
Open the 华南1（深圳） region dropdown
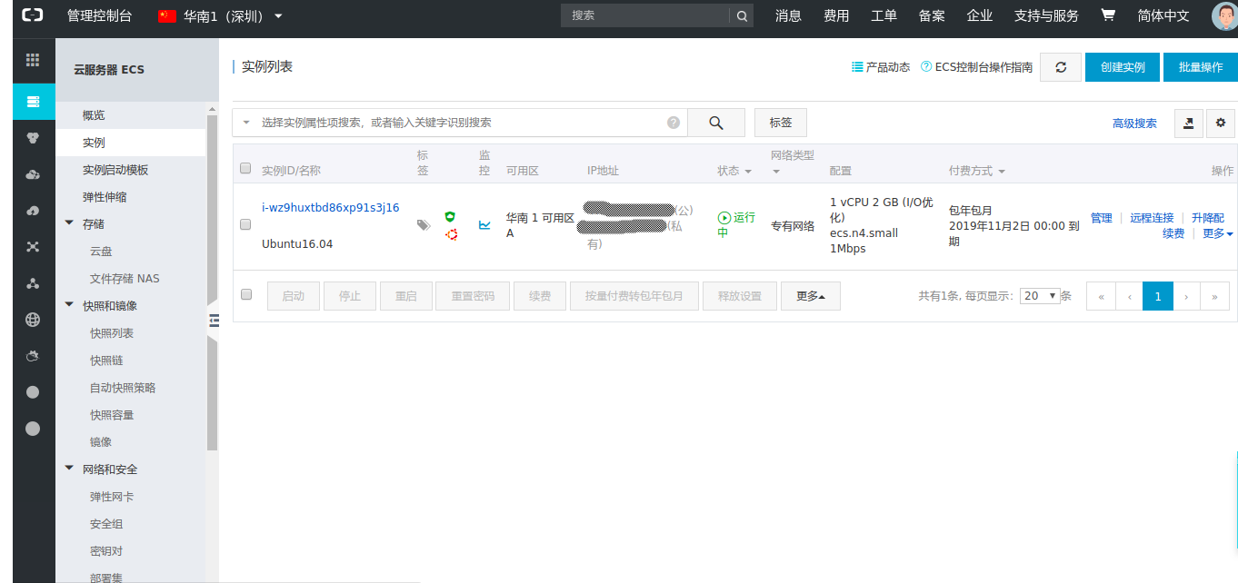coord(220,16)
